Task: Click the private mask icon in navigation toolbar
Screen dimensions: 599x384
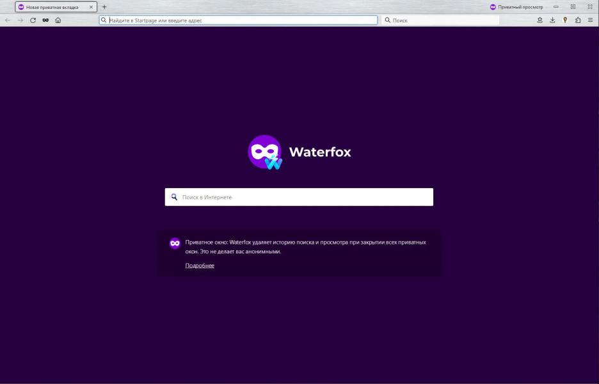Action: coord(45,20)
